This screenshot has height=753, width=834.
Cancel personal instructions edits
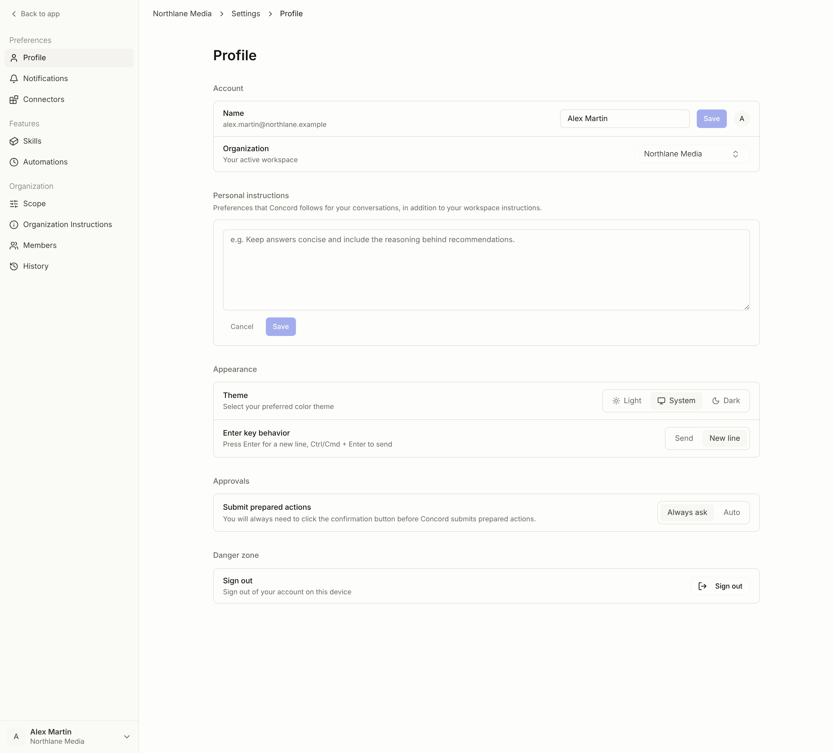click(242, 327)
